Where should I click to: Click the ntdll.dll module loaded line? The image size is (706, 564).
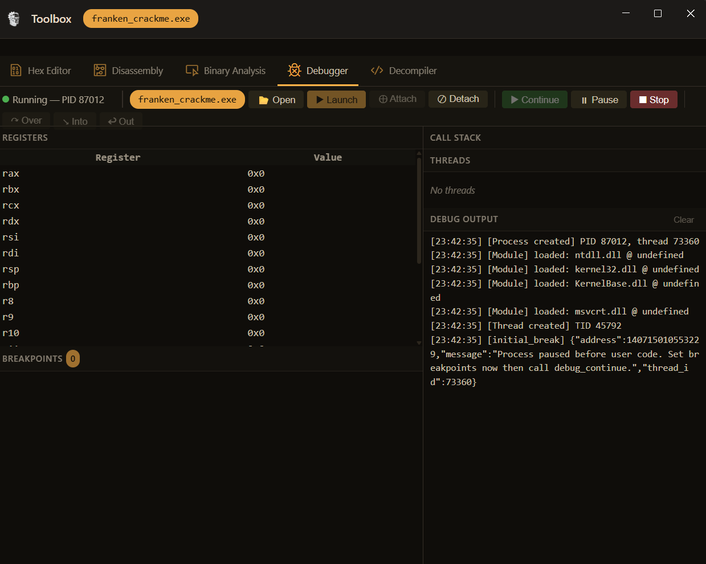click(557, 255)
